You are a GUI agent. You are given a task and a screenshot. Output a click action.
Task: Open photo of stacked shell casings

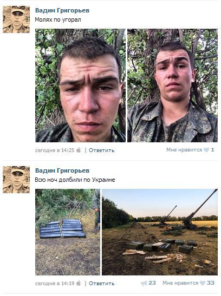pos(68,232)
